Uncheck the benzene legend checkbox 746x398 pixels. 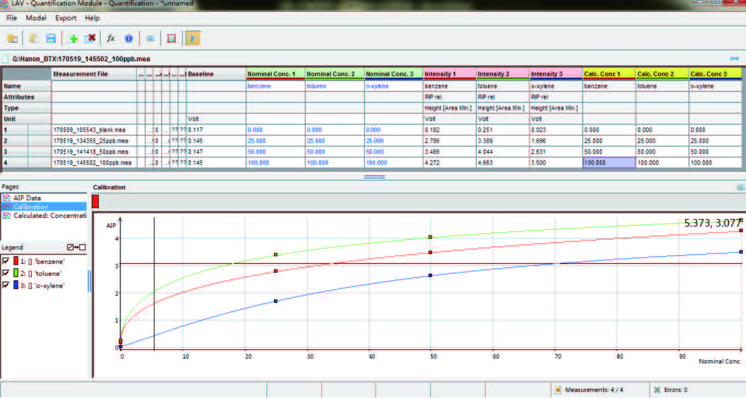6,261
